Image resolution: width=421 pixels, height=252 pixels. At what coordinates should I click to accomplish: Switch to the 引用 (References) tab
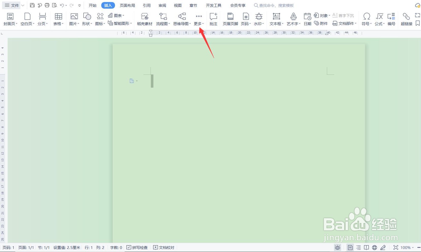(x=147, y=5)
